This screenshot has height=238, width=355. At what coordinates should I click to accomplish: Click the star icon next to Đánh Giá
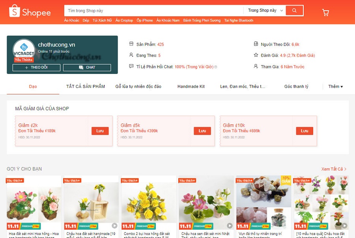pyautogui.click(x=256, y=55)
